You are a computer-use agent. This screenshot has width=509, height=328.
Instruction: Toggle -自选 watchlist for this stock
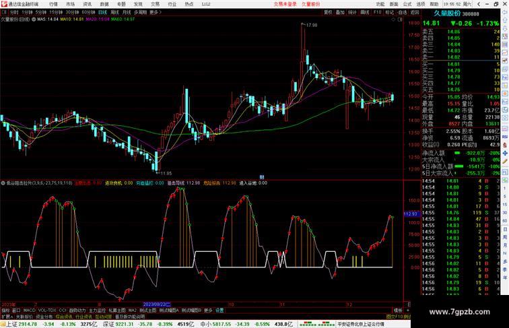coord(402,12)
